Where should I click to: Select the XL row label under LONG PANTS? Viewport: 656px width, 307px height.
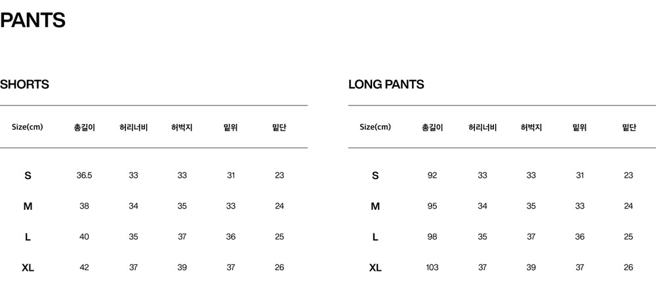pos(375,268)
